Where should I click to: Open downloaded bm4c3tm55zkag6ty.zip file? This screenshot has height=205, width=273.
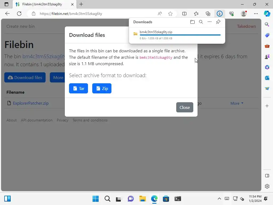tap(156, 32)
